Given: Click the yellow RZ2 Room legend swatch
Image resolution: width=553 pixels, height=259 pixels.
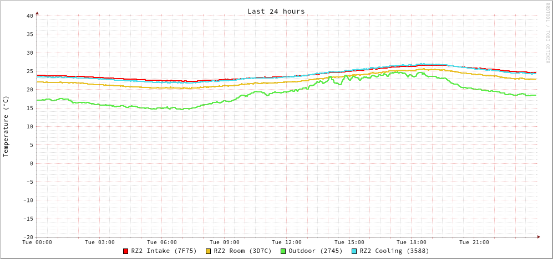Looking at the screenshot, I should (208, 251).
